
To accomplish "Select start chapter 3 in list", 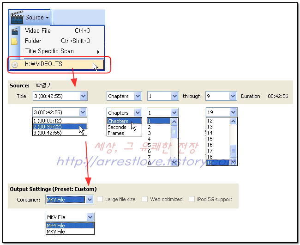I will point(159,133).
